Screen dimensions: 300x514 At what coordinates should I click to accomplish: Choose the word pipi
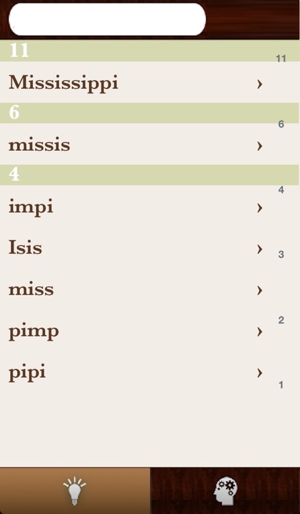[27, 374]
